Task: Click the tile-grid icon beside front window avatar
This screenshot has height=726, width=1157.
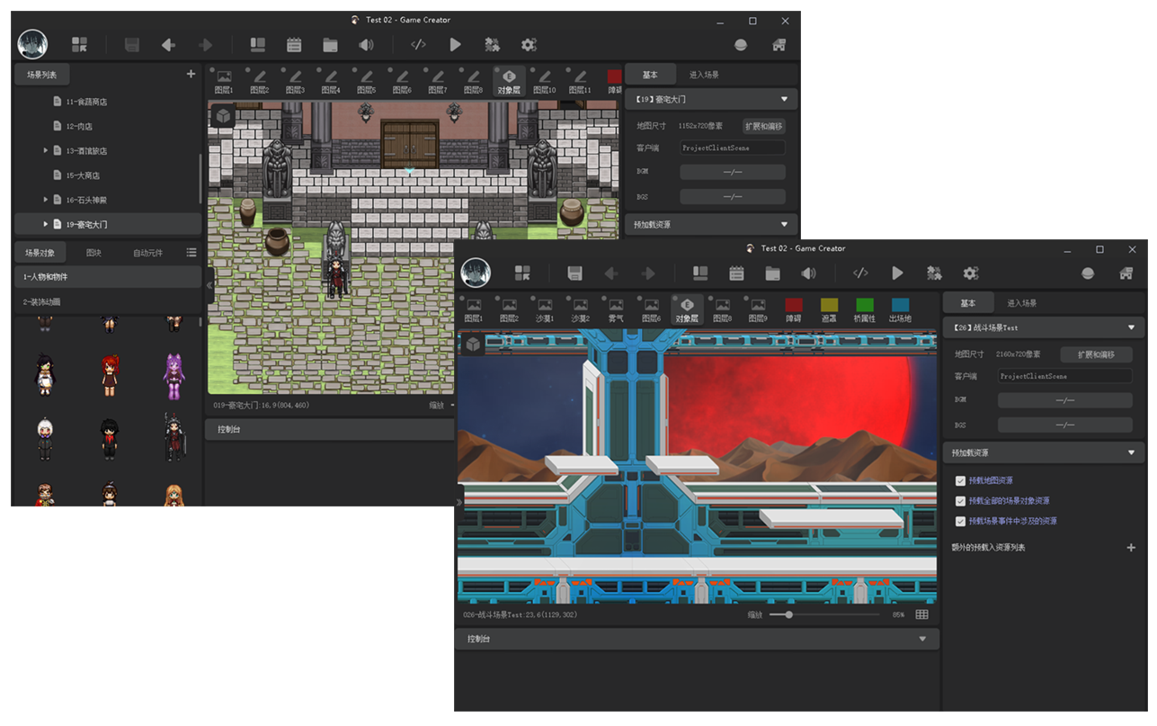Action: coord(522,273)
